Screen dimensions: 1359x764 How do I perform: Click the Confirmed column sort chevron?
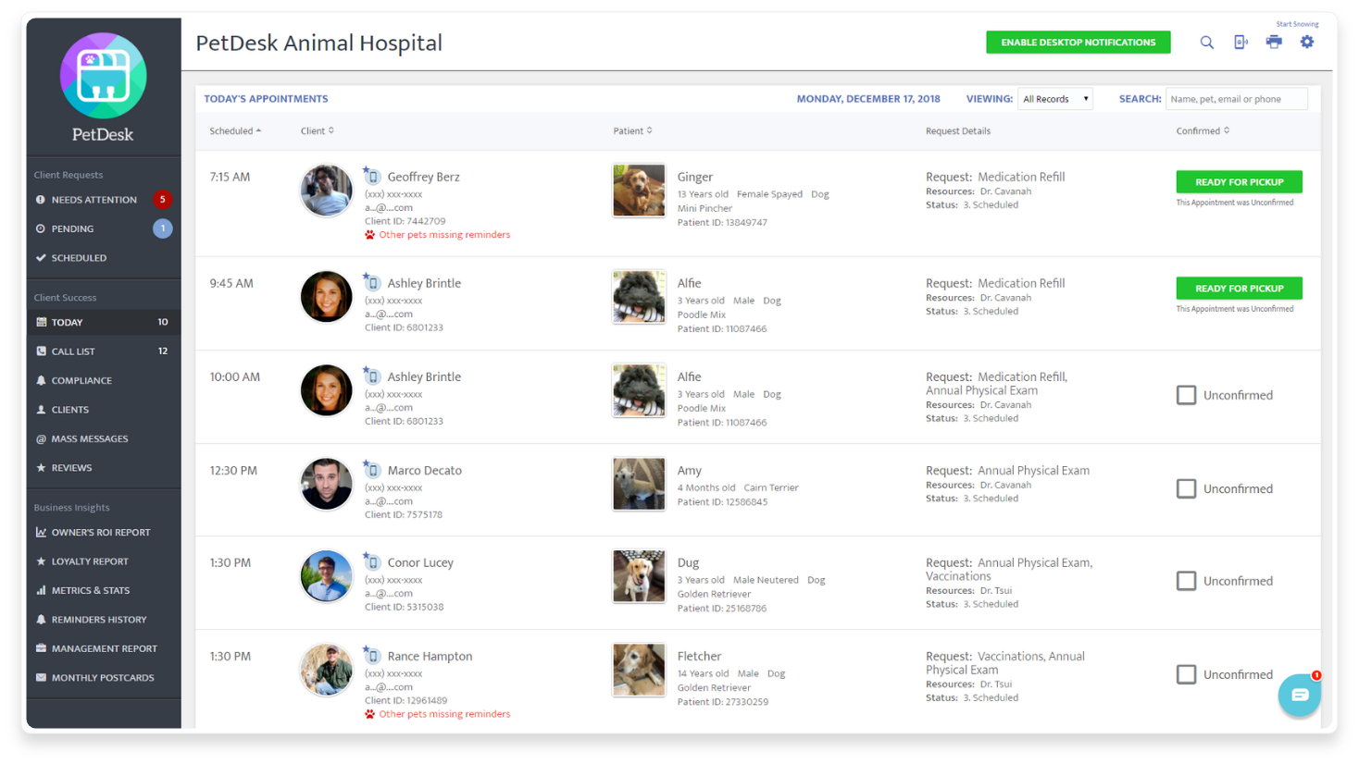[1227, 130]
